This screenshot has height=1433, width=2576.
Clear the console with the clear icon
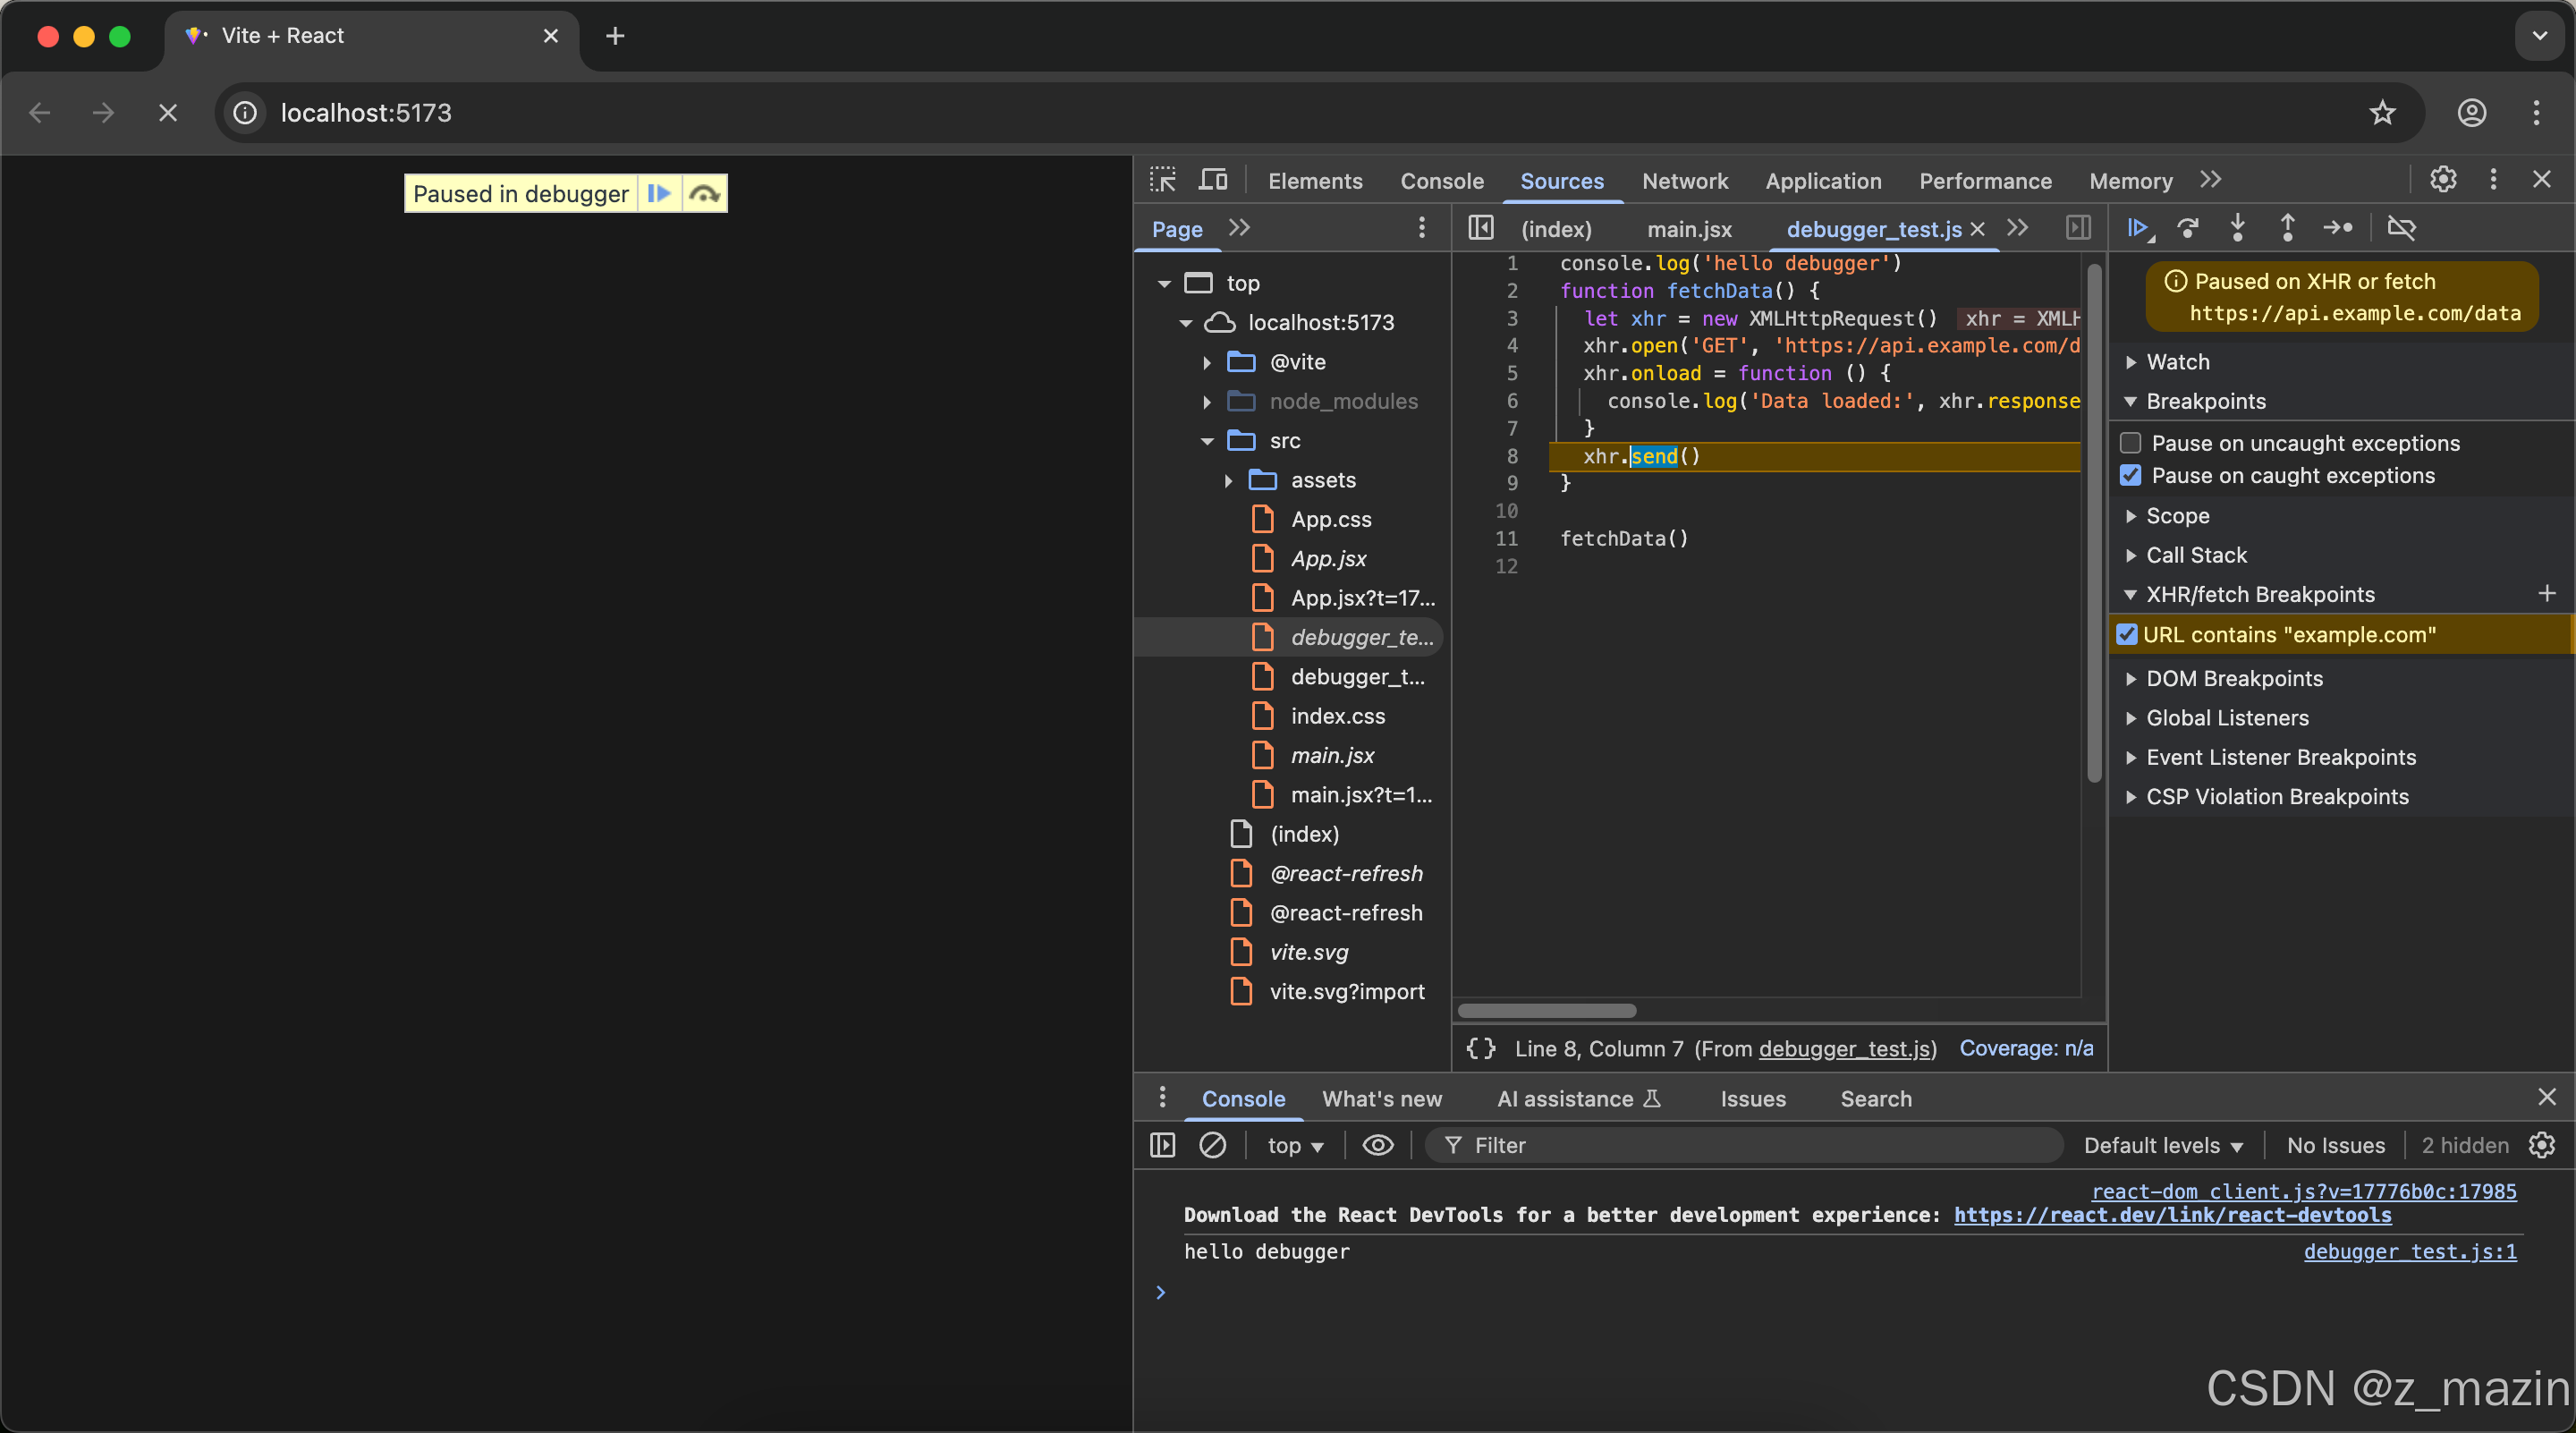pyautogui.click(x=1212, y=1145)
